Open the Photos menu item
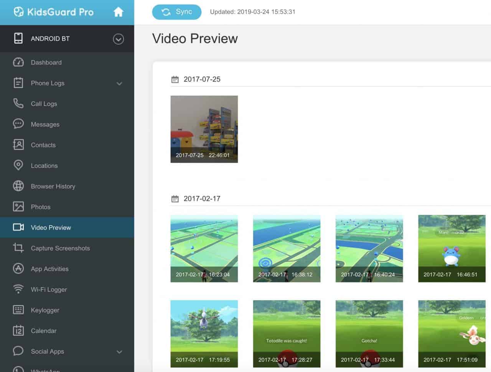Image resolution: width=491 pixels, height=372 pixels. (x=41, y=207)
